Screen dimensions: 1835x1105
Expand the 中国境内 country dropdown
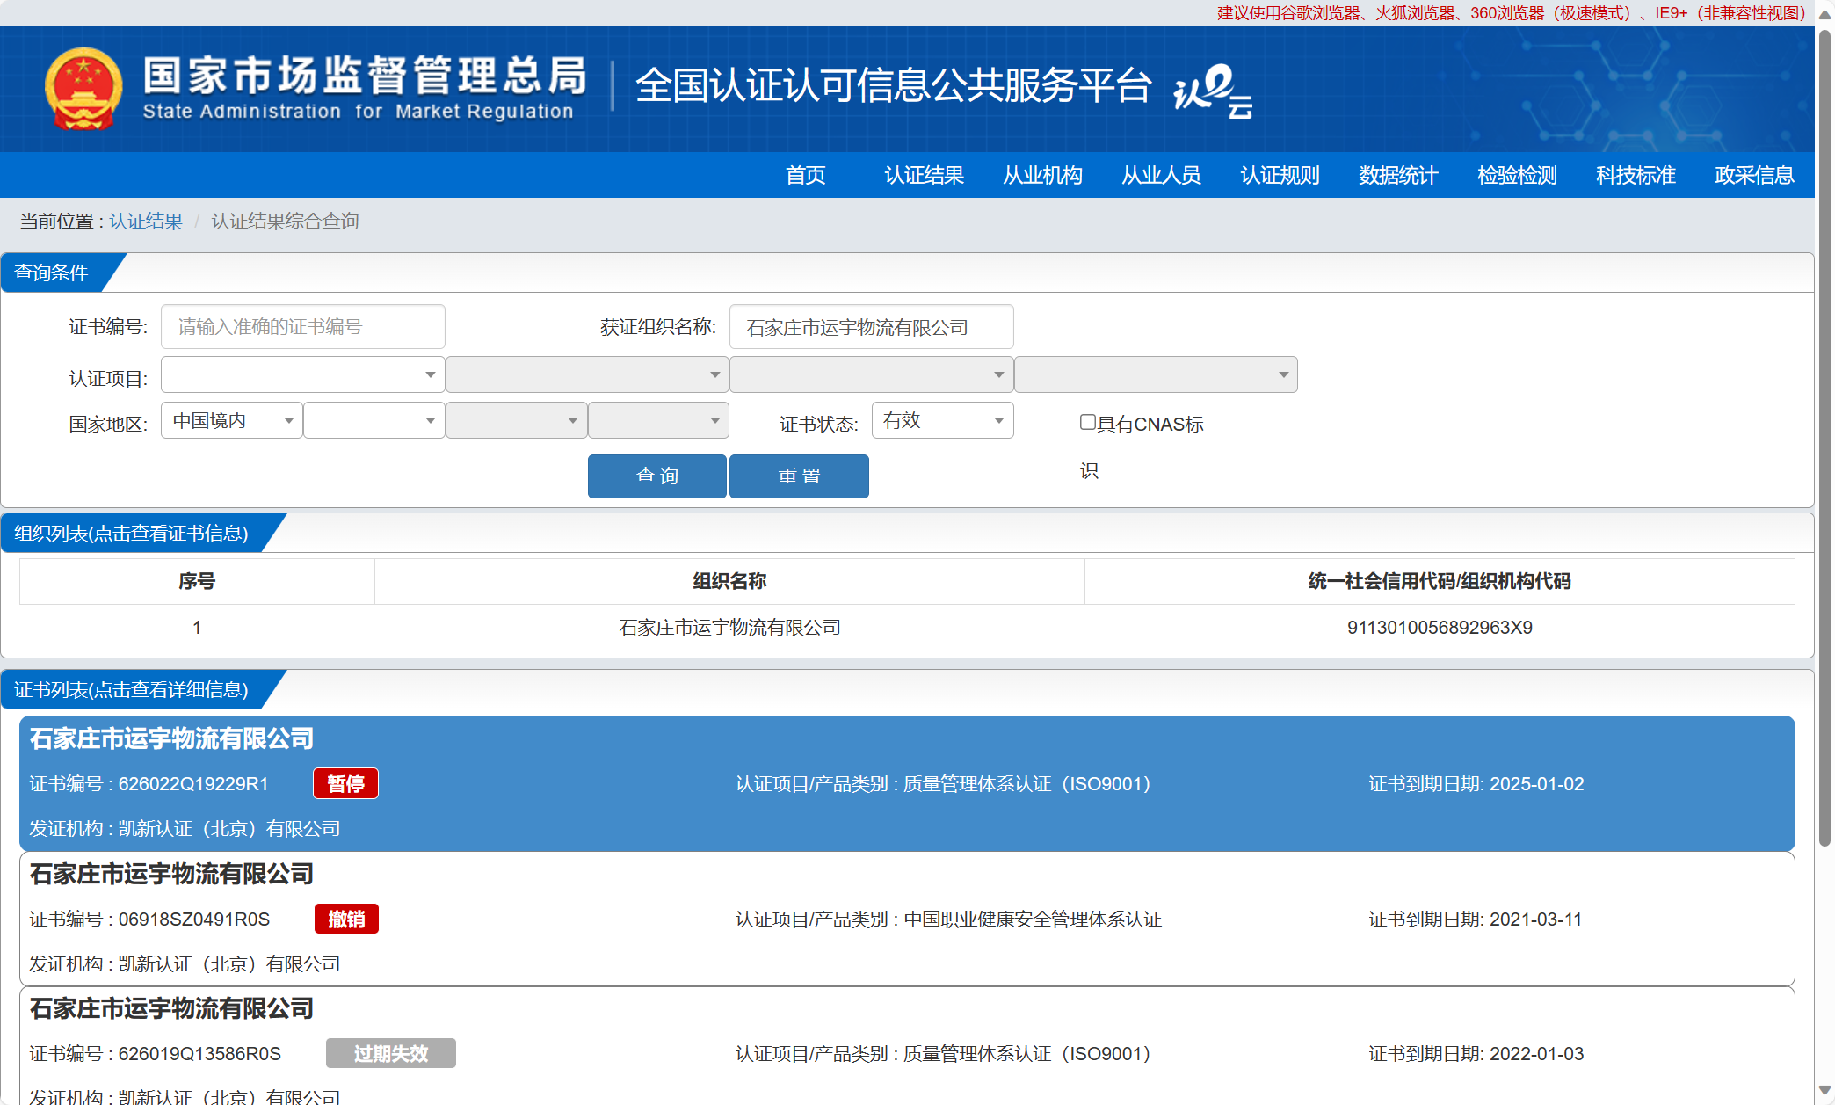click(232, 420)
